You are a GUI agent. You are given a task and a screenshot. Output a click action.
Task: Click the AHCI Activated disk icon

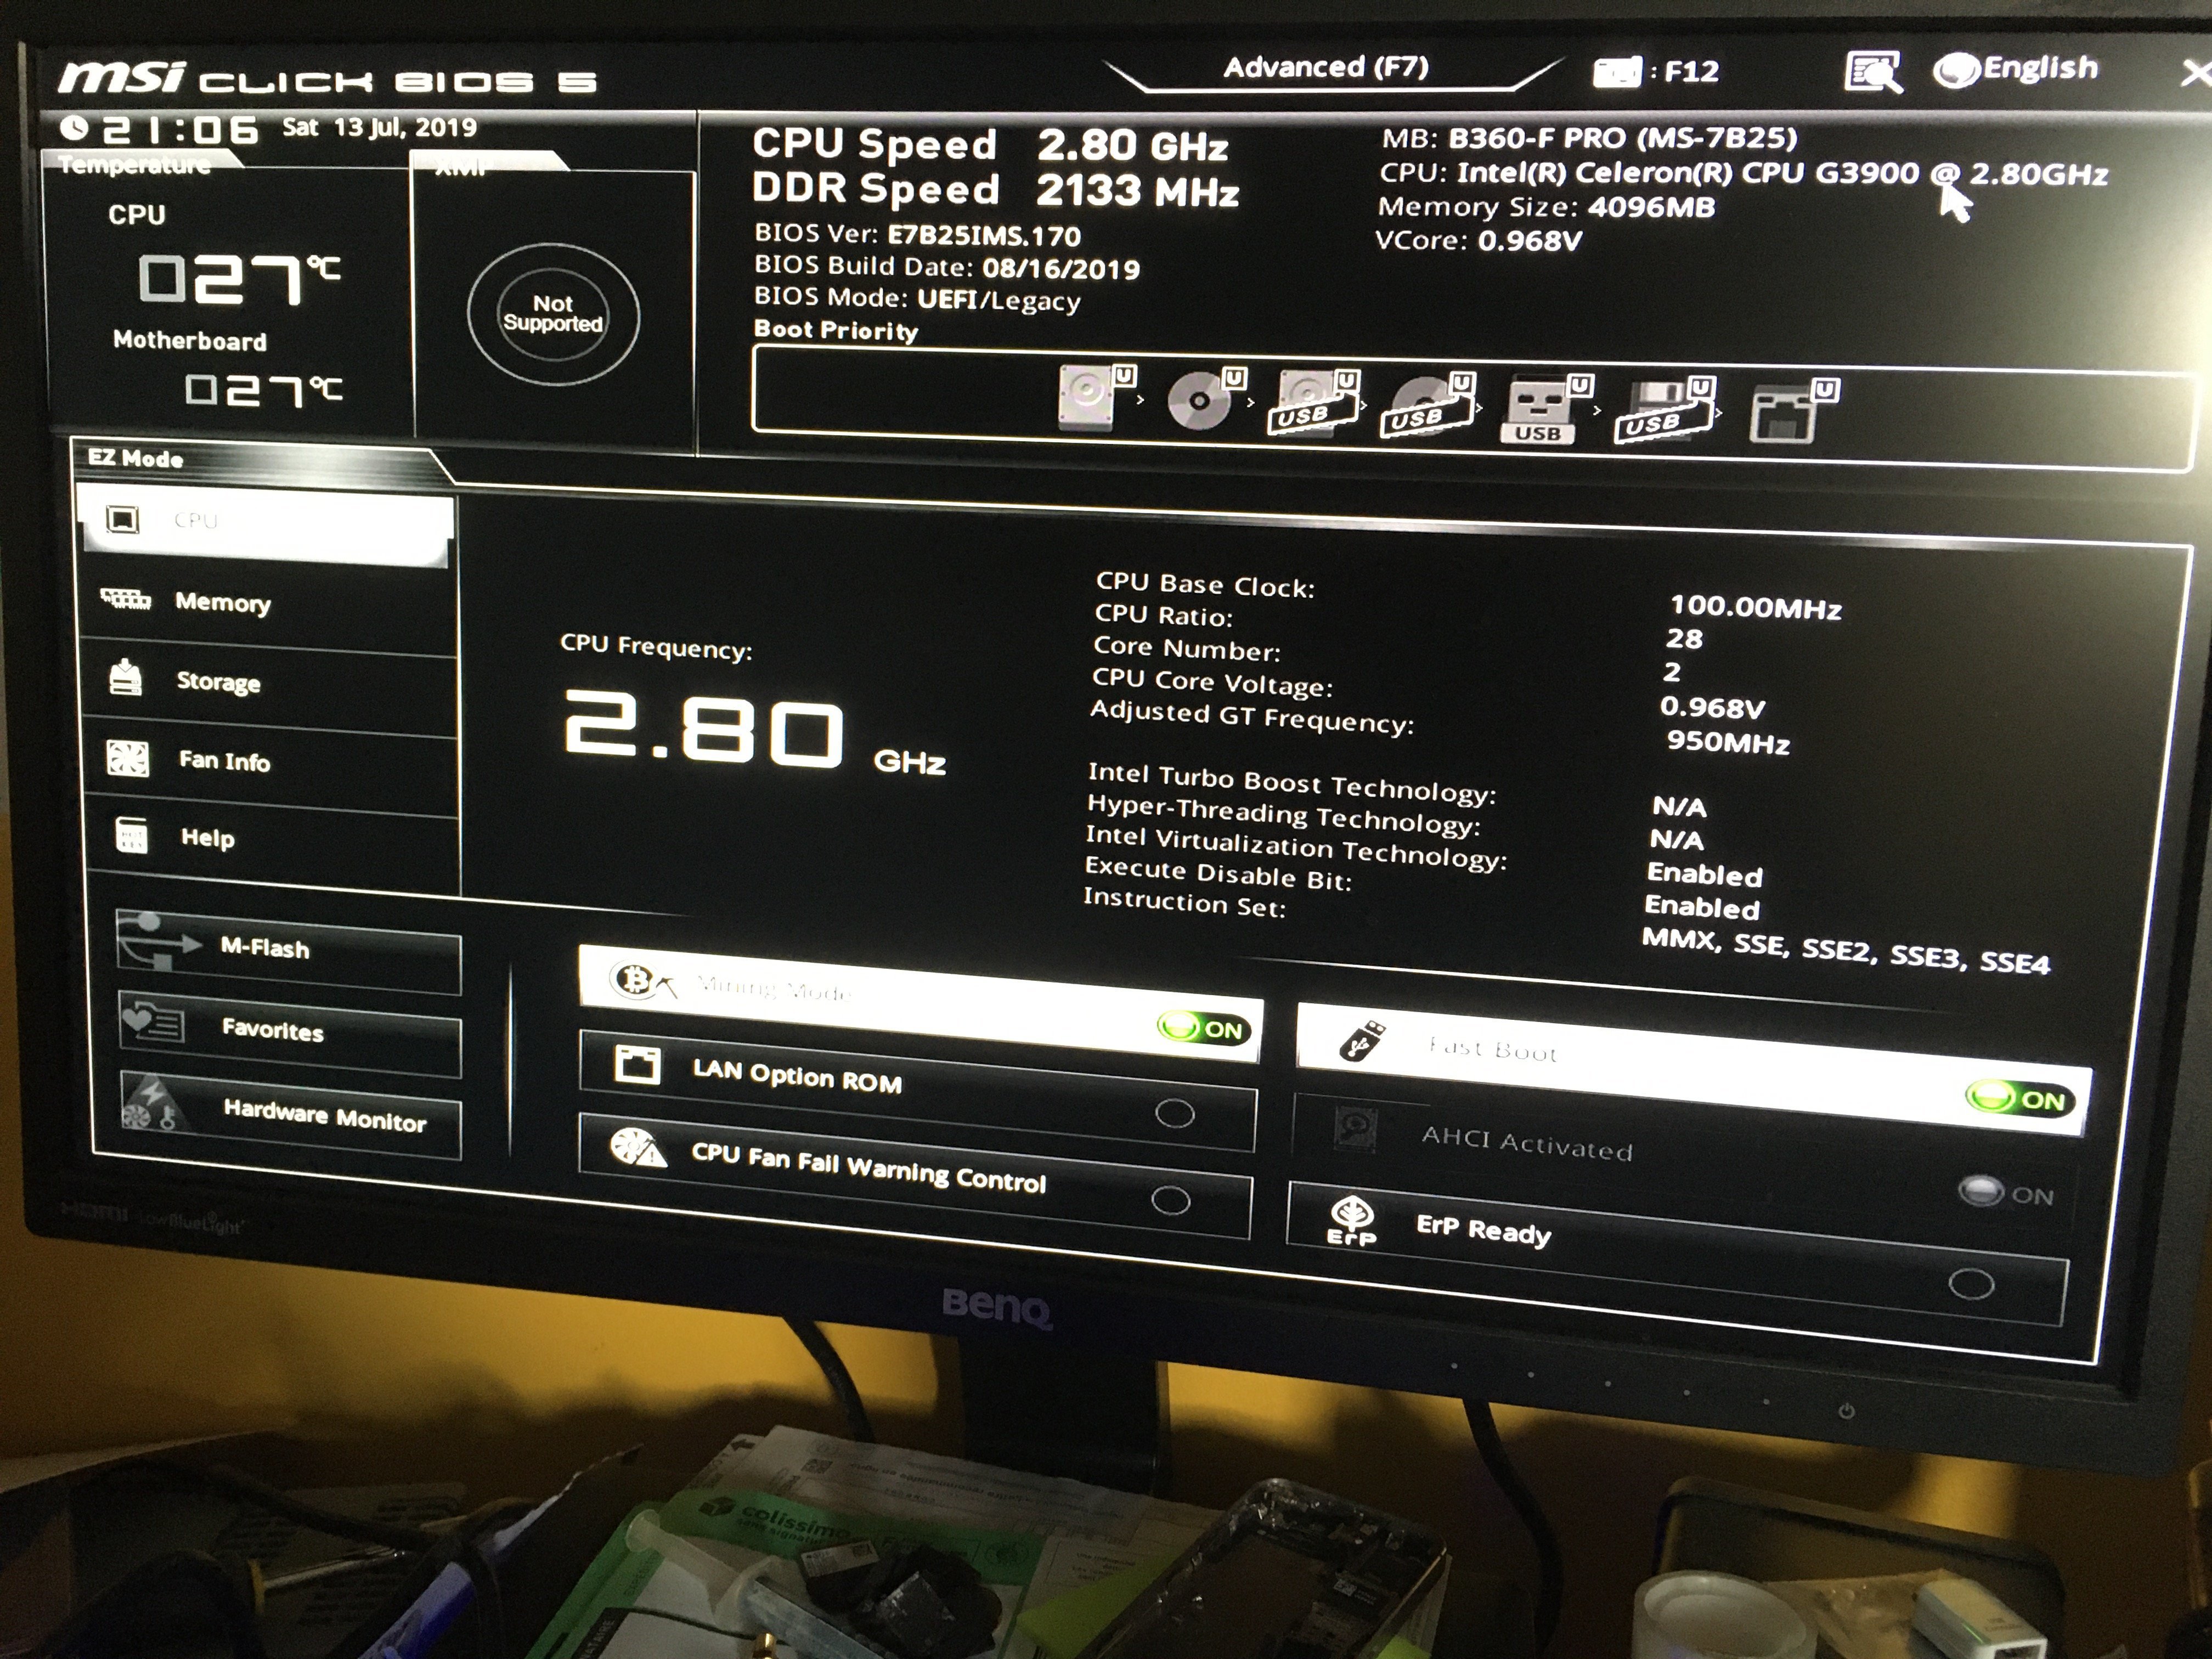click(1356, 1130)
